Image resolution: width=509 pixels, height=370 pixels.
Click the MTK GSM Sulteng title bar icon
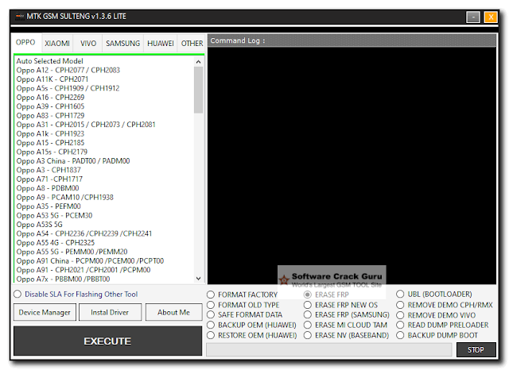click(20, 16)
